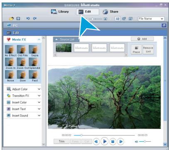Switch to the Share tab
The width and height of the screenshot is (169, 150).
[110, 12]
